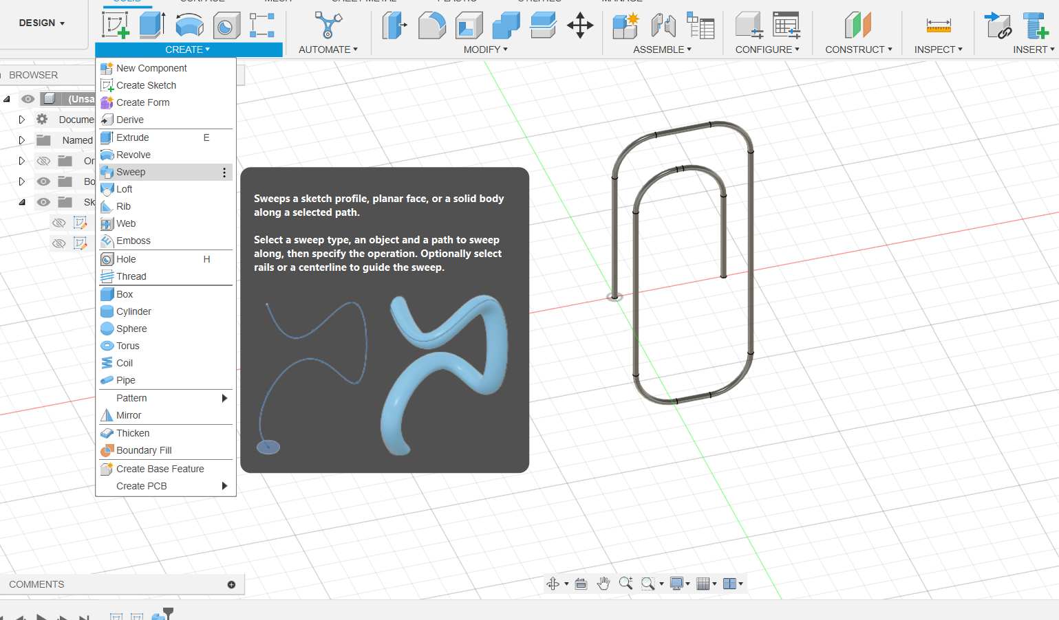Choose Mirror from the Create menu
The width and height of the screenshot is (1059, 620).
point(166,415)
